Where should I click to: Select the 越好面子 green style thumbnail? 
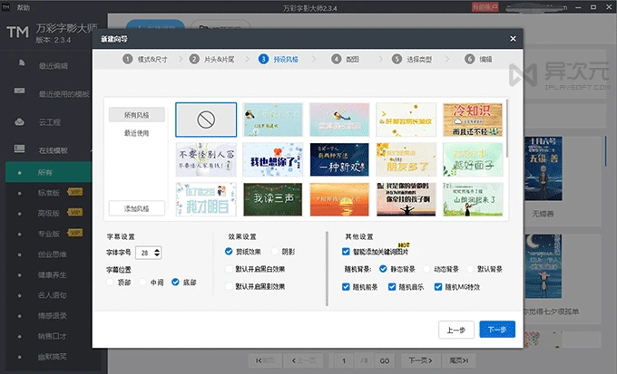click(473, 159)
